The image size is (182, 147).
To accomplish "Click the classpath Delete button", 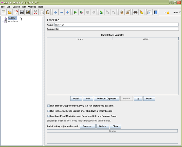I will 102,126.
